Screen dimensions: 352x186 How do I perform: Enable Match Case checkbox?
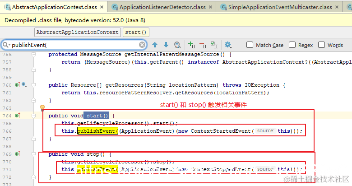[x=250, y=45]
